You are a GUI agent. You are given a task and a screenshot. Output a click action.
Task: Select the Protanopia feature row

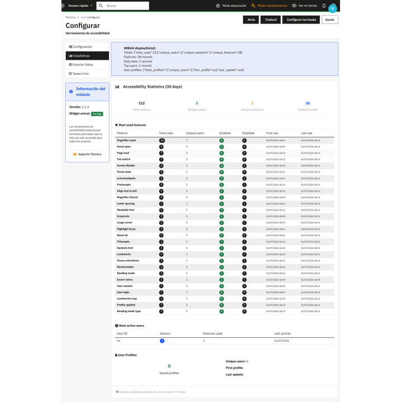tap(224, 185)
